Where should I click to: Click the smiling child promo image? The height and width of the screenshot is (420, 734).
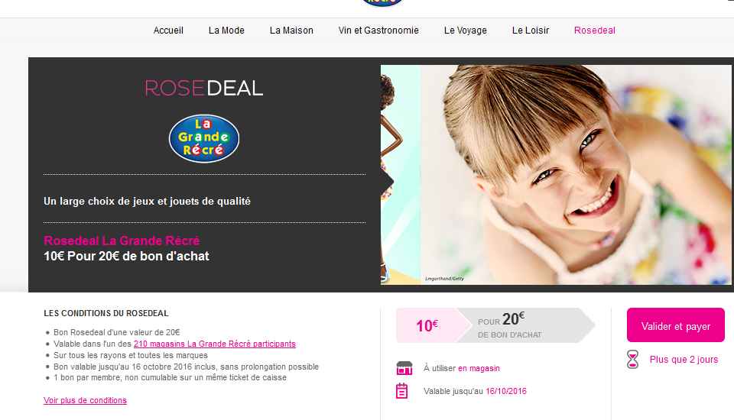click(x=556, y=175)
